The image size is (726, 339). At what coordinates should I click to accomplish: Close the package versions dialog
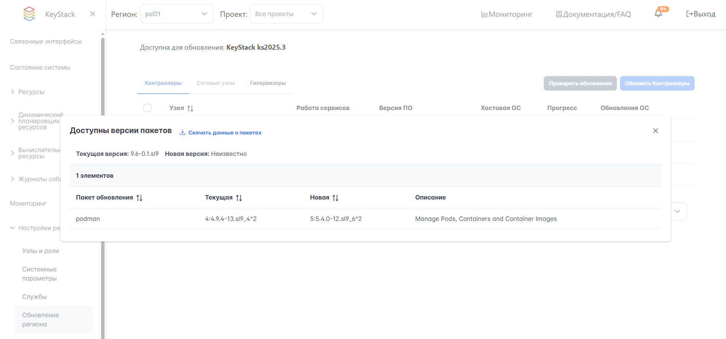tap(655, 131)
